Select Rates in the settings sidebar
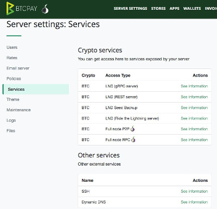The image size is (217, 209). [x=12, y=58]
